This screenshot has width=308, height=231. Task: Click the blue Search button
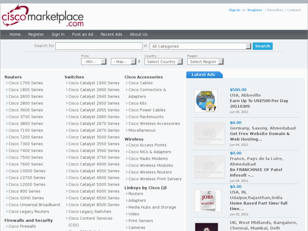[262, 46]
